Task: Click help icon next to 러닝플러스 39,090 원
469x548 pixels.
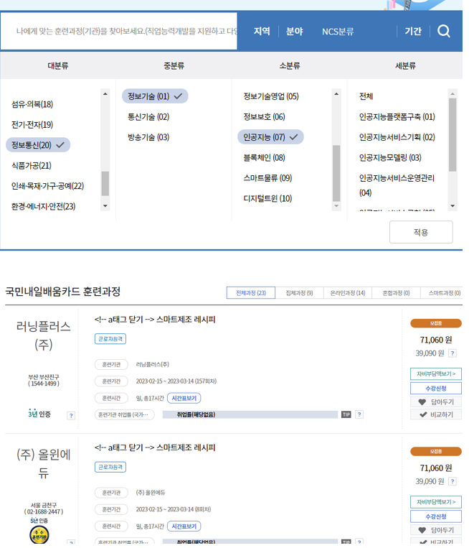Action: click(x=453, y=353)
